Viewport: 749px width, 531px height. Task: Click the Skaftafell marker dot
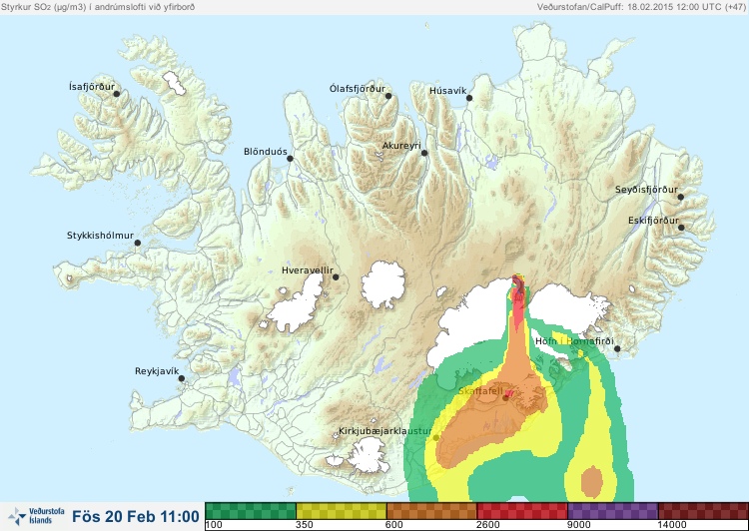[x=505, y=397]
